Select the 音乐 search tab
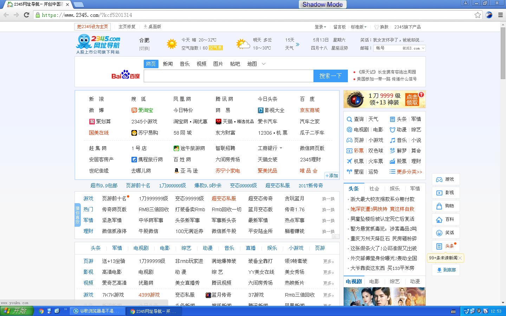 pos(184,64)
